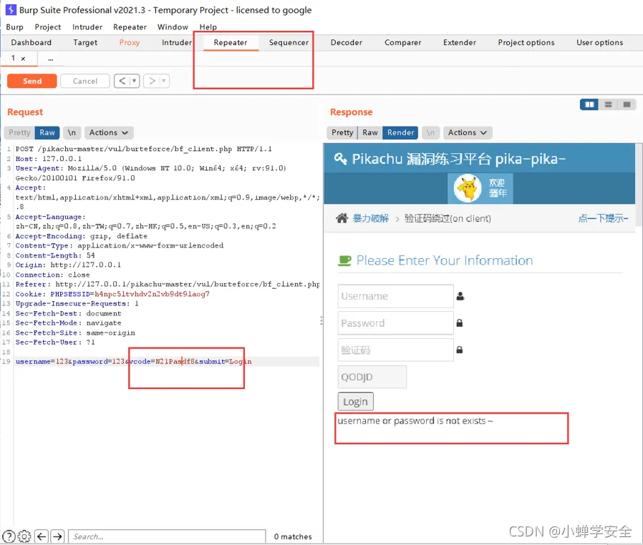Click the coffee cup icon before the form heading
The image size is (643, 545).
(x=344, y=260)
